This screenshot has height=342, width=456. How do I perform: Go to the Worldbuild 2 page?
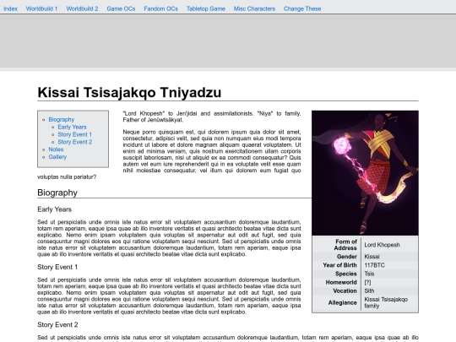(x=82, y=8)
